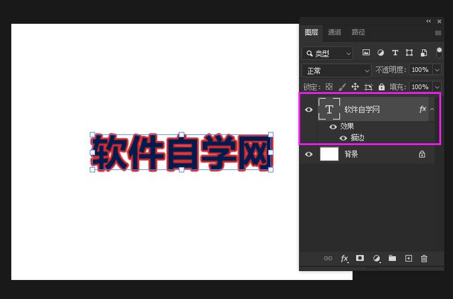
Task: Click the 背景 layer lock icon
Action: [422, 154]
